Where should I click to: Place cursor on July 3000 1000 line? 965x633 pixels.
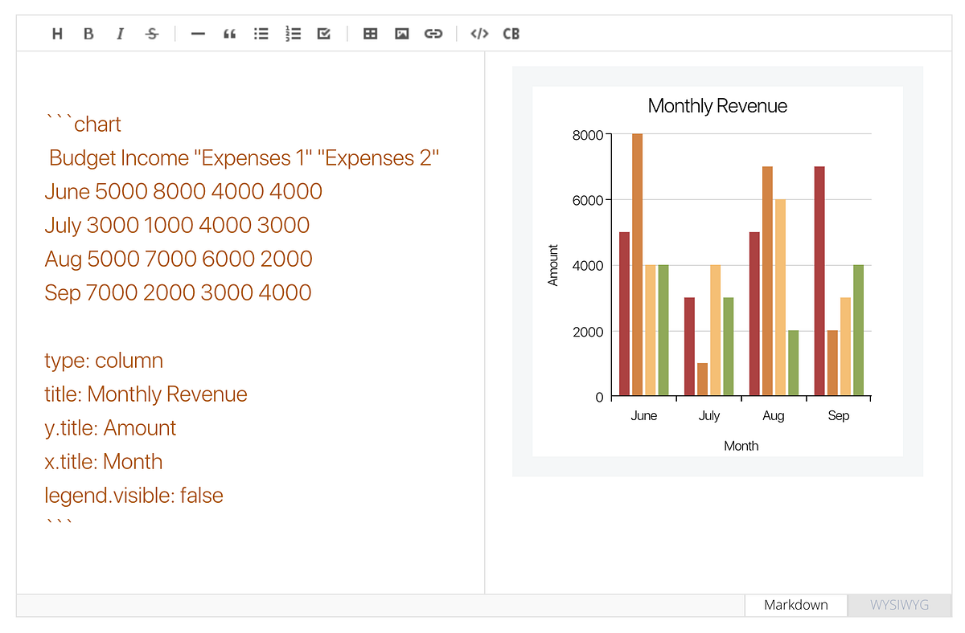[178, 225]
